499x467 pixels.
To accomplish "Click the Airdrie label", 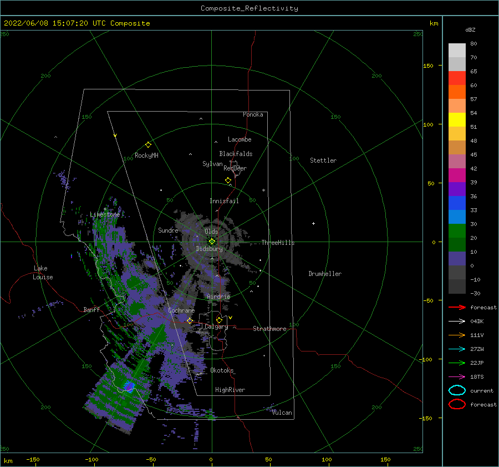I will [218, 297].
